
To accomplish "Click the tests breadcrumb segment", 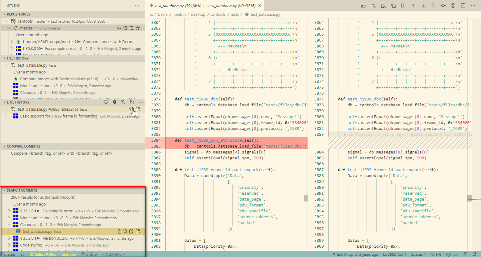I will (x=234, y=14).
